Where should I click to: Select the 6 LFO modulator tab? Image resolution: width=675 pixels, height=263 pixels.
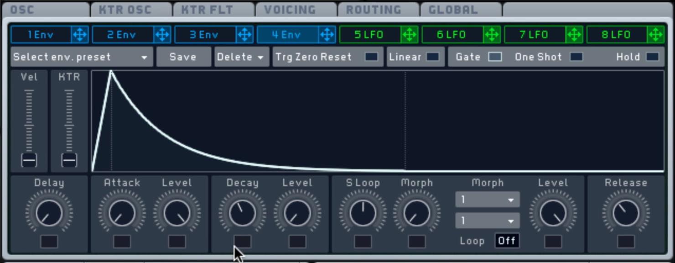tap(452, 35)
